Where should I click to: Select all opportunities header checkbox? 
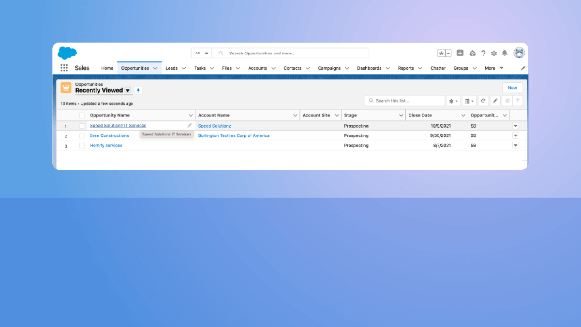(x=82, y=116)
